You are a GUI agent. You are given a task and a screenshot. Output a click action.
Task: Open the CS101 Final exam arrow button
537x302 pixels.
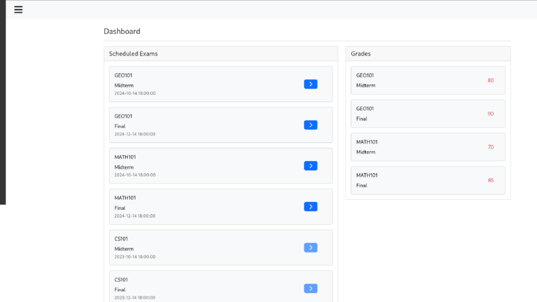[x=311, y=288]
